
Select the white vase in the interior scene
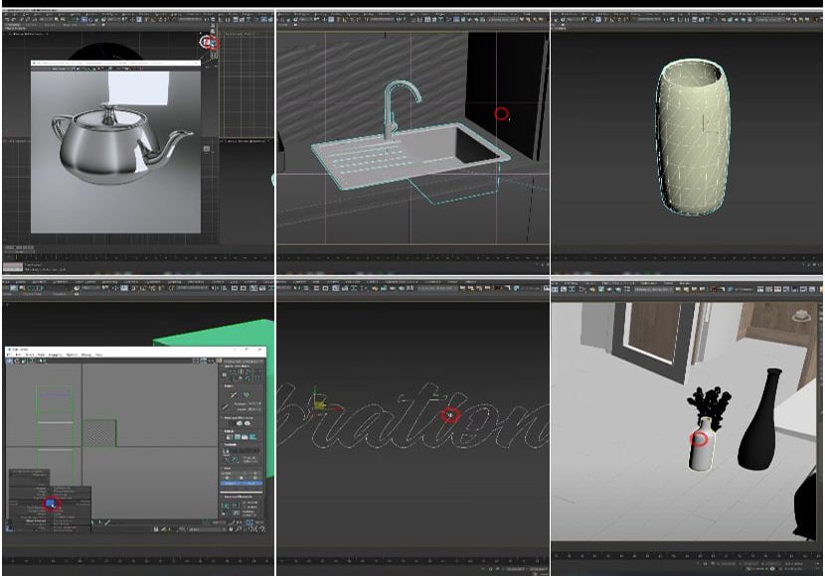point(703,453)
